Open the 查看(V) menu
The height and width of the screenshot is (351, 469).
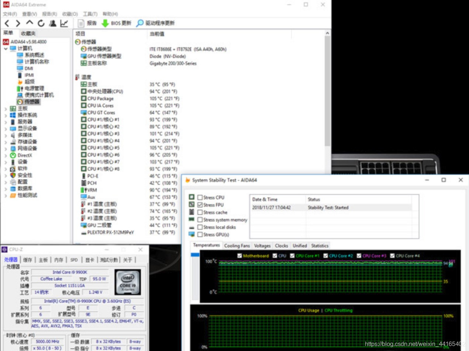click(30, 14)
